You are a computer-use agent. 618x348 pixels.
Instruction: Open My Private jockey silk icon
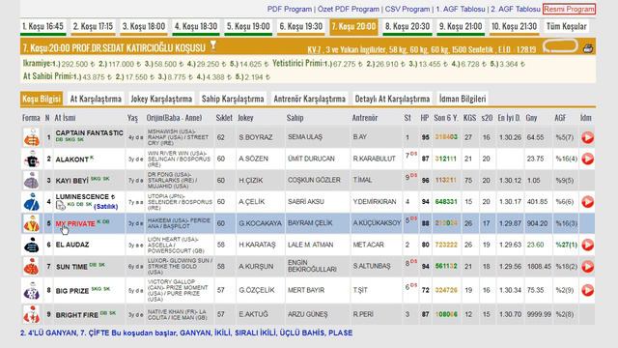pos(32,223)
